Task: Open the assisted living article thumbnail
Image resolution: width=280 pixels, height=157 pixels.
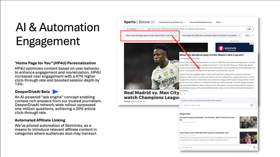Action: pyautogui.click(x=248, y=122)
